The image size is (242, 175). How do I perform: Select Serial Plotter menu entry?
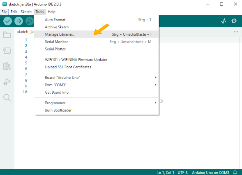tap(96, 49)
